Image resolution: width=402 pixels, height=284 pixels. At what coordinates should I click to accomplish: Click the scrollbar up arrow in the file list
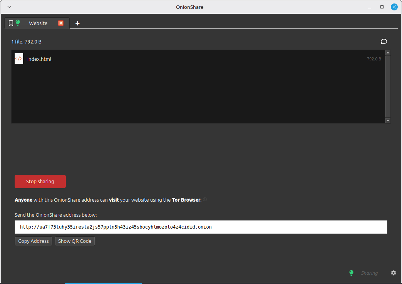[388, 52]
